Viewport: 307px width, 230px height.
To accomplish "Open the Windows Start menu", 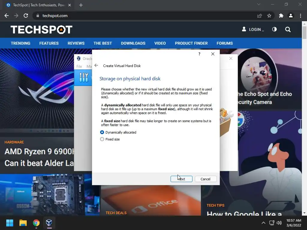I will 10,223.
